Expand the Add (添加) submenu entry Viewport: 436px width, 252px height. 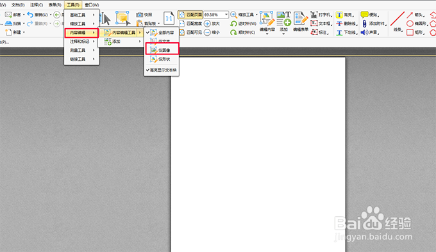pos(122,42)
